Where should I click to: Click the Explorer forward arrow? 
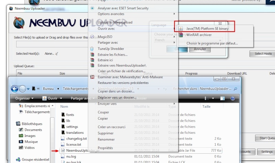click(22, 89)
